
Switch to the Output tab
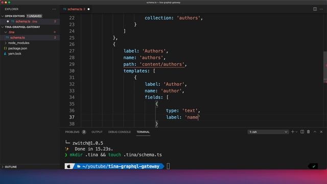pyautogui.click(x=97, y=132)
